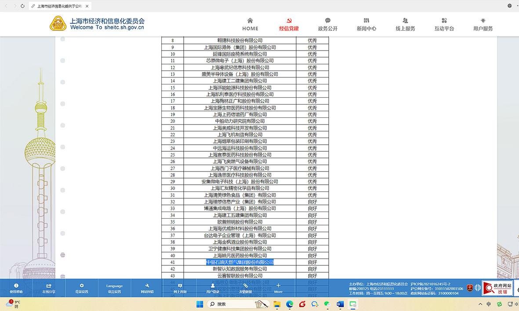Open Word from the taskbar
This screenshot has width=519, height=311.
(340, 304)
